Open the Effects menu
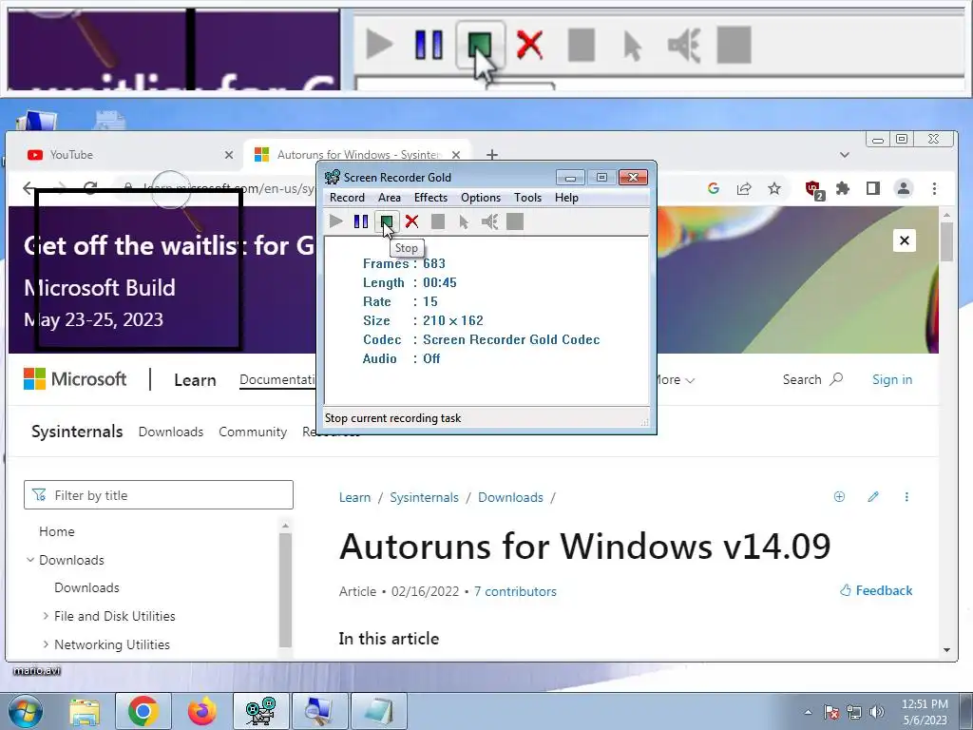973x730 pixels. [430, 198]
